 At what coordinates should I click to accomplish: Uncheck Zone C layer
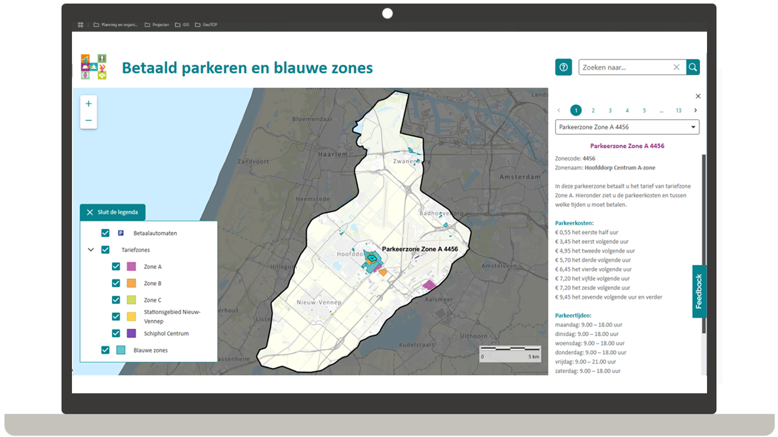[x=116, y=300]
